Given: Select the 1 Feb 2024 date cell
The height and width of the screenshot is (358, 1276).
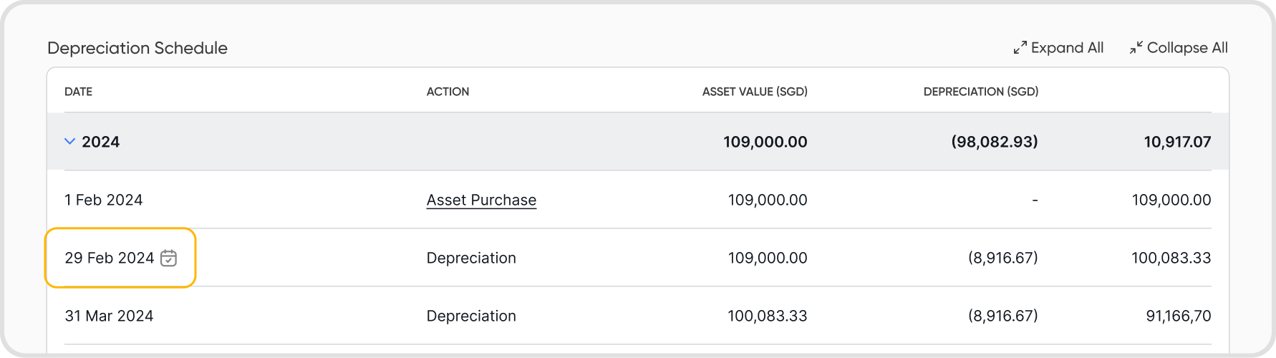Looking at the screenshot, I should click(x=104, y=200).
